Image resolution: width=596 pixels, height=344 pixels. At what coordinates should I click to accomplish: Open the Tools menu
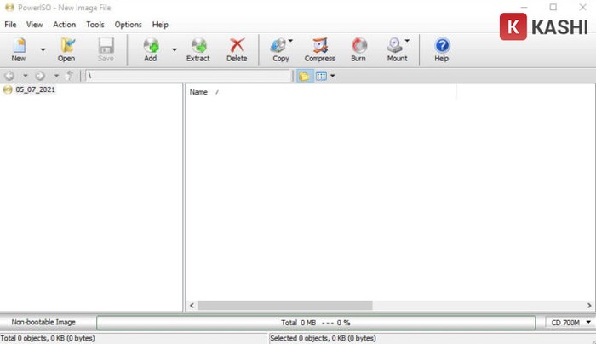pyautogui.click(x=95, y=25)
